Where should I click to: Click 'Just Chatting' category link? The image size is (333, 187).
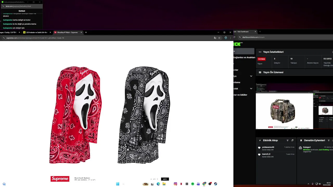(324, 150)
